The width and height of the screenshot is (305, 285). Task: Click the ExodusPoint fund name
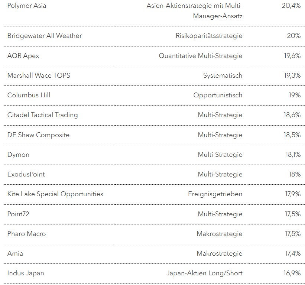click(x=26, y=174)
